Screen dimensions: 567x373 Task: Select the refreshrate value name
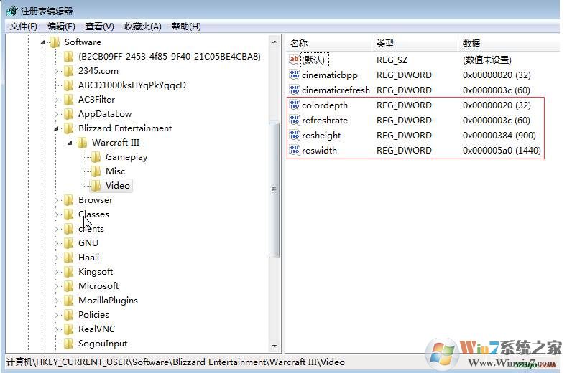click(x=325, y=121)
